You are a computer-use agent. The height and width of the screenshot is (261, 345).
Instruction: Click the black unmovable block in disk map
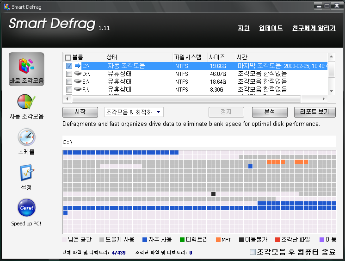[213, 194]
